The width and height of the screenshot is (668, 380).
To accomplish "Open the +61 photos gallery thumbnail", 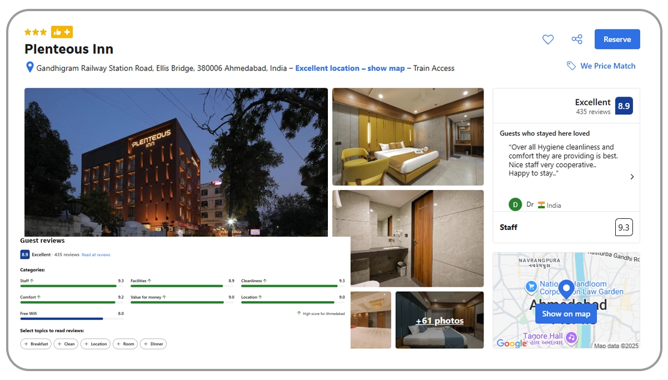I will (x=439, y=320).
